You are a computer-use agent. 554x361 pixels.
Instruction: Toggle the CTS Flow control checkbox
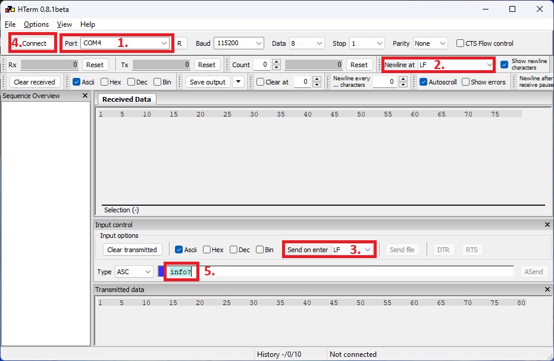click(x=461, y=43)
